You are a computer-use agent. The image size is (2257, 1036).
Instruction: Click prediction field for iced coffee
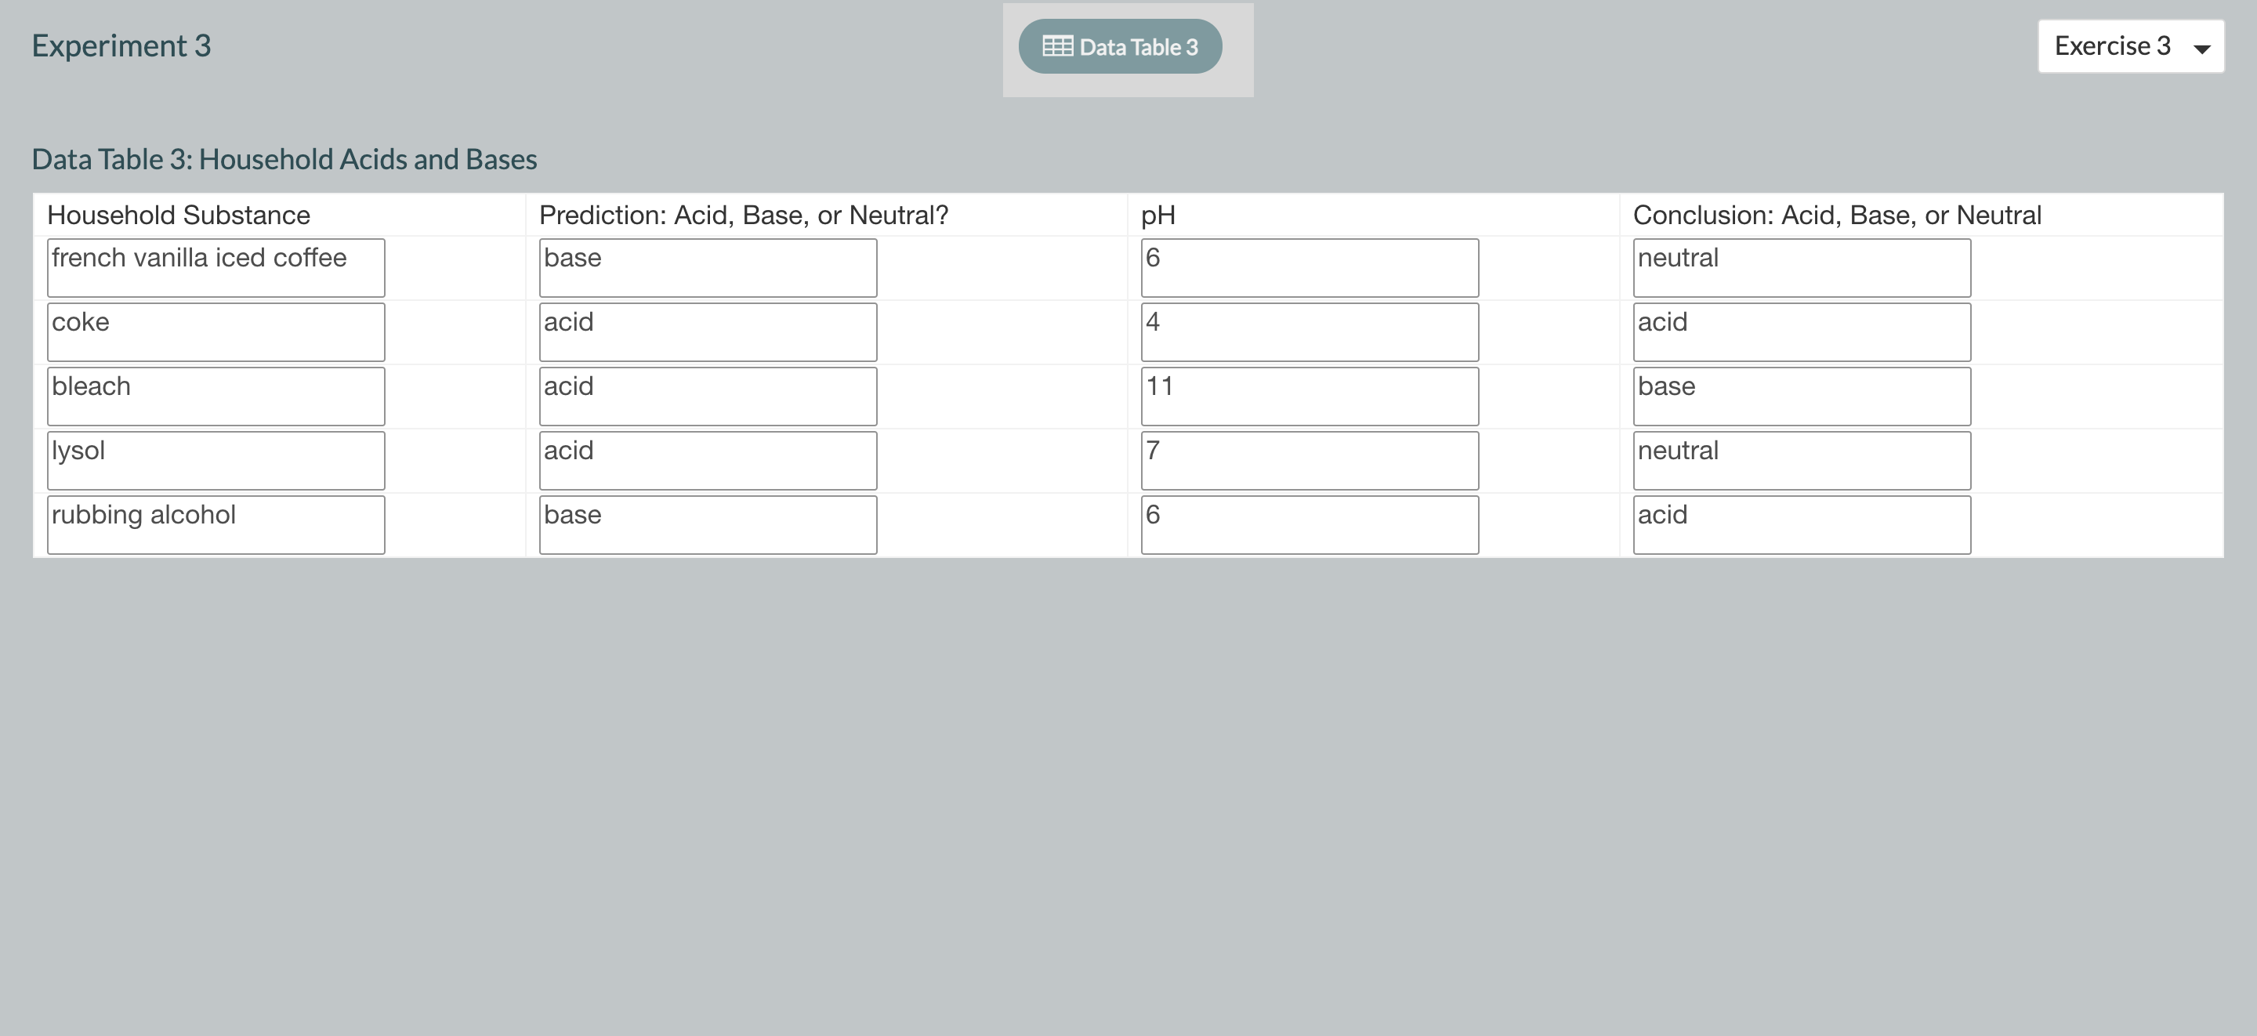(x=708, y=267)
